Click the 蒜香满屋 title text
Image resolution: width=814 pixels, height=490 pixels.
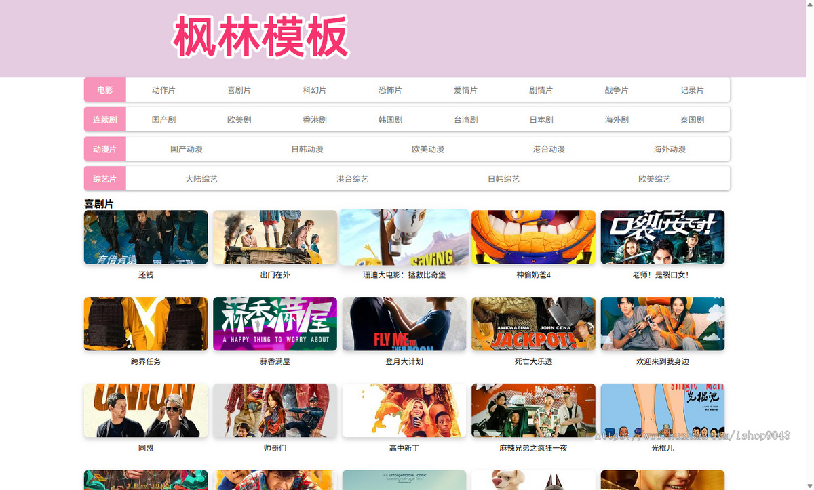pos(275,362)
